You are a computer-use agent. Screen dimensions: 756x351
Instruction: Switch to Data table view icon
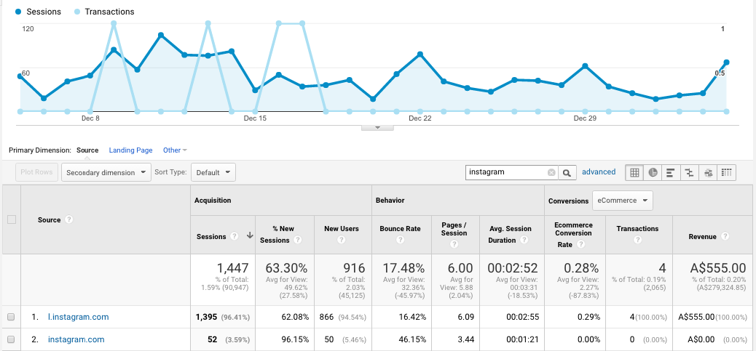coord(634,173)
